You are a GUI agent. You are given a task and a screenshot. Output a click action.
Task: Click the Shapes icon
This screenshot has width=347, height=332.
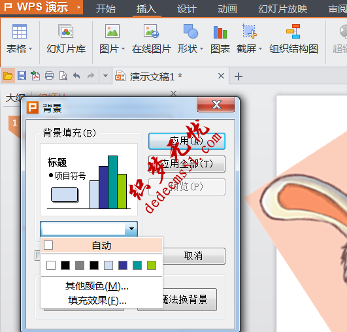pyautogui.click(x=190, y=31)
